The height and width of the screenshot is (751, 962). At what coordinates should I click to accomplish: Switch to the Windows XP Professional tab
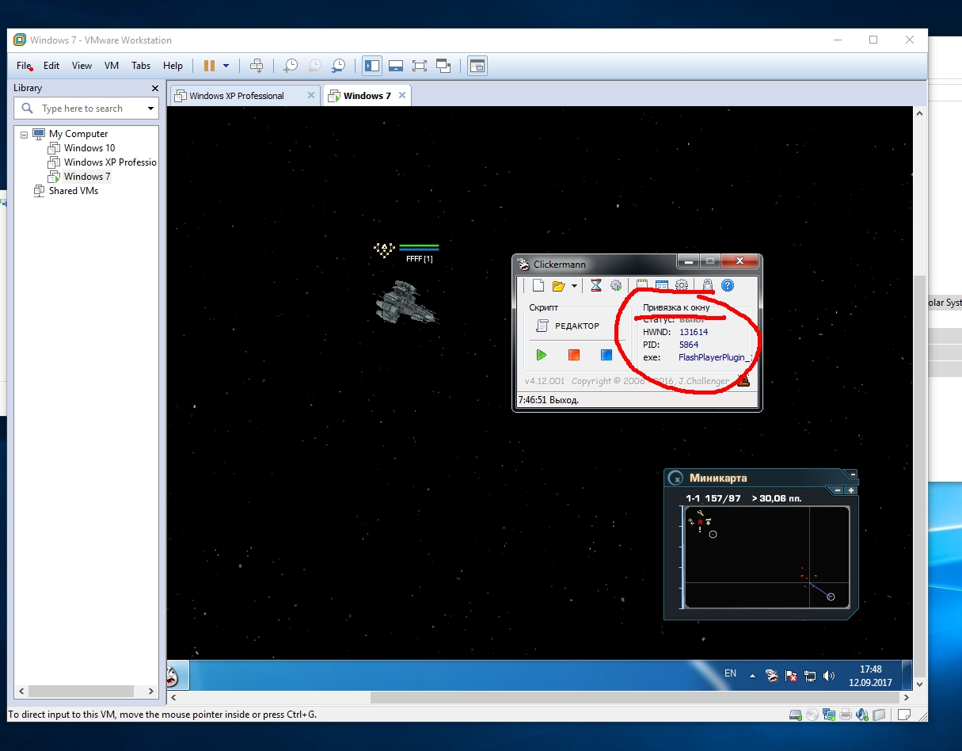coord(236,96)
